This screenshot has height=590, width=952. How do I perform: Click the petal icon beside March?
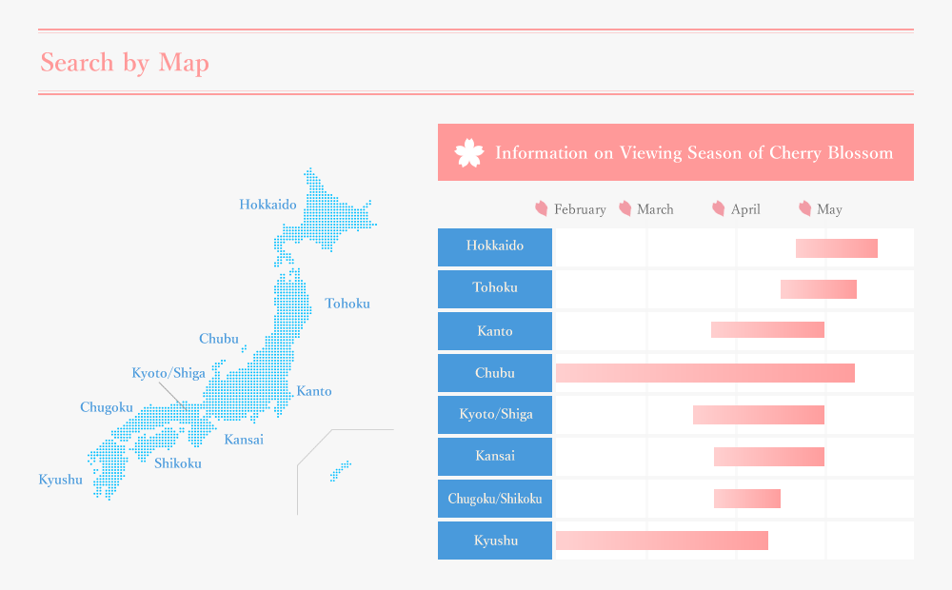pos(625,208)
